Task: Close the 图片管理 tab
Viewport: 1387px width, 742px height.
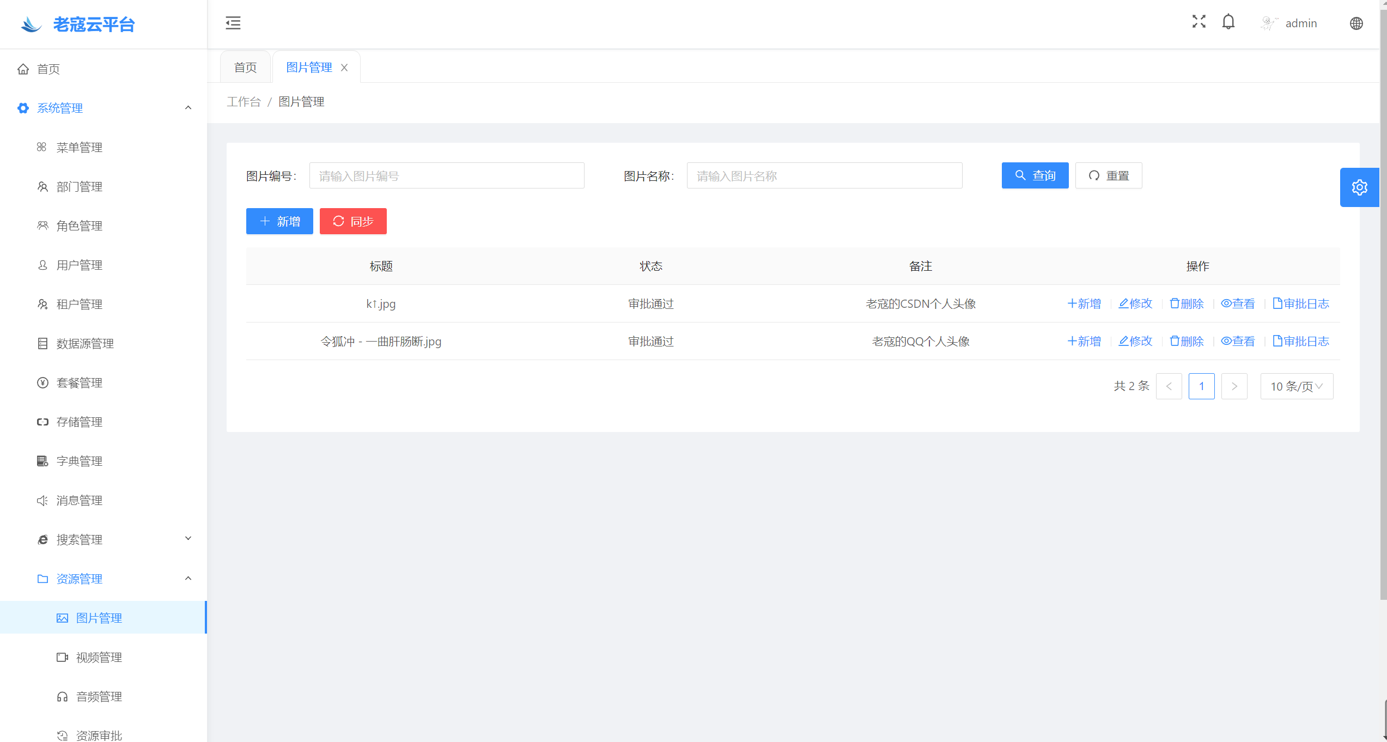Action: [x=344, y=68]
